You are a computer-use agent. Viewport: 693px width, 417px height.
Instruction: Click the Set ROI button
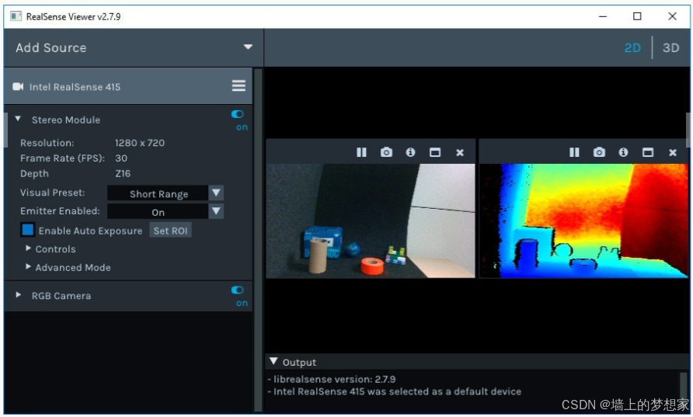(x=171, y=231)
